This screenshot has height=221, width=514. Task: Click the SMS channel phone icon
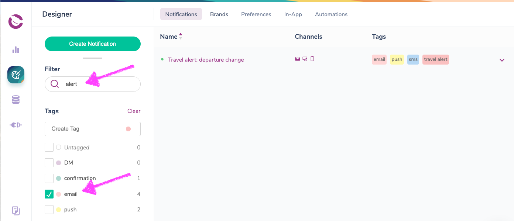(312, 59)
